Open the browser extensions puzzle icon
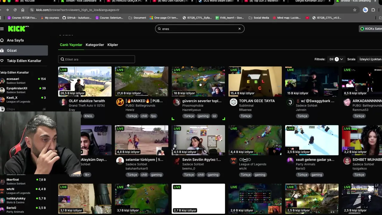The width and height of the screenshot is (382, 215). (373, 10)
